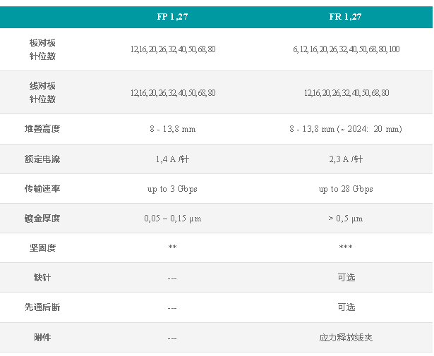
Task: Click the 先通后断 row label
Action: tap(42, 307)
